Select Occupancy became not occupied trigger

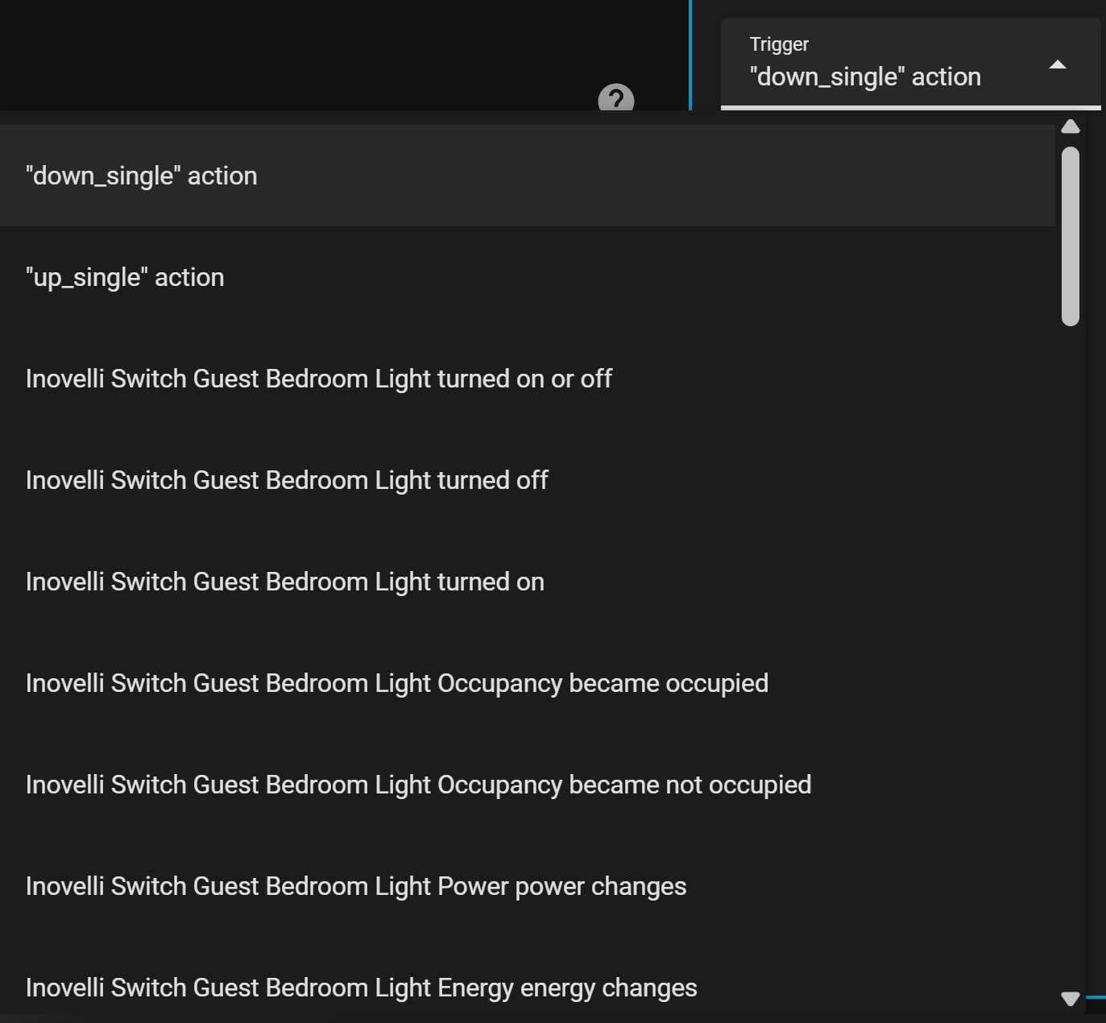coord(418,785)
